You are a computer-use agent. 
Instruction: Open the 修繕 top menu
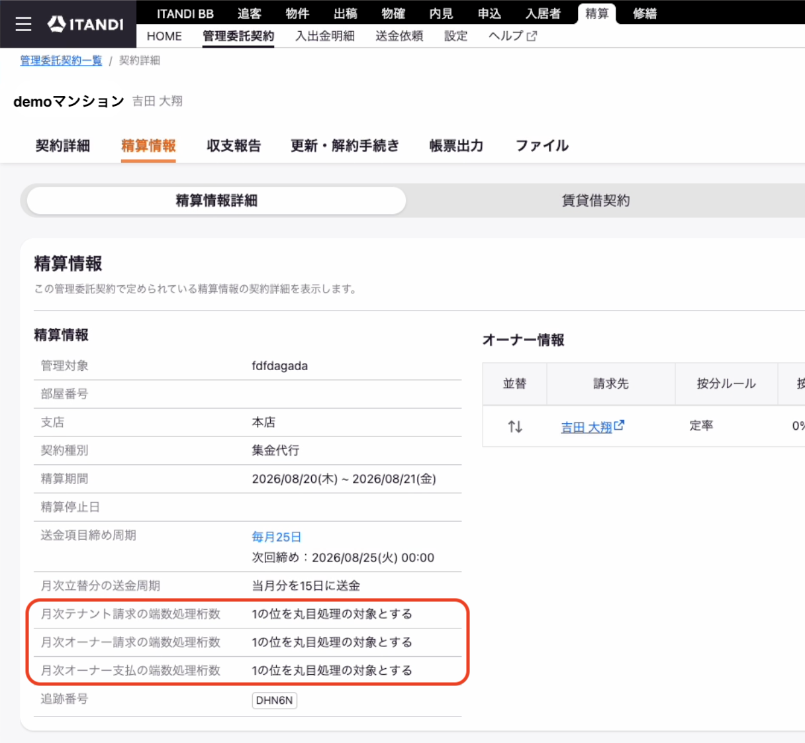click(x=645, y=13)
